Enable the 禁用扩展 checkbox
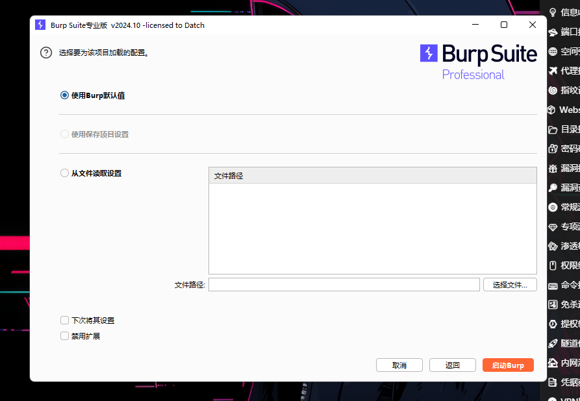This screenshot has width=580, height=401. click(64, 335)
